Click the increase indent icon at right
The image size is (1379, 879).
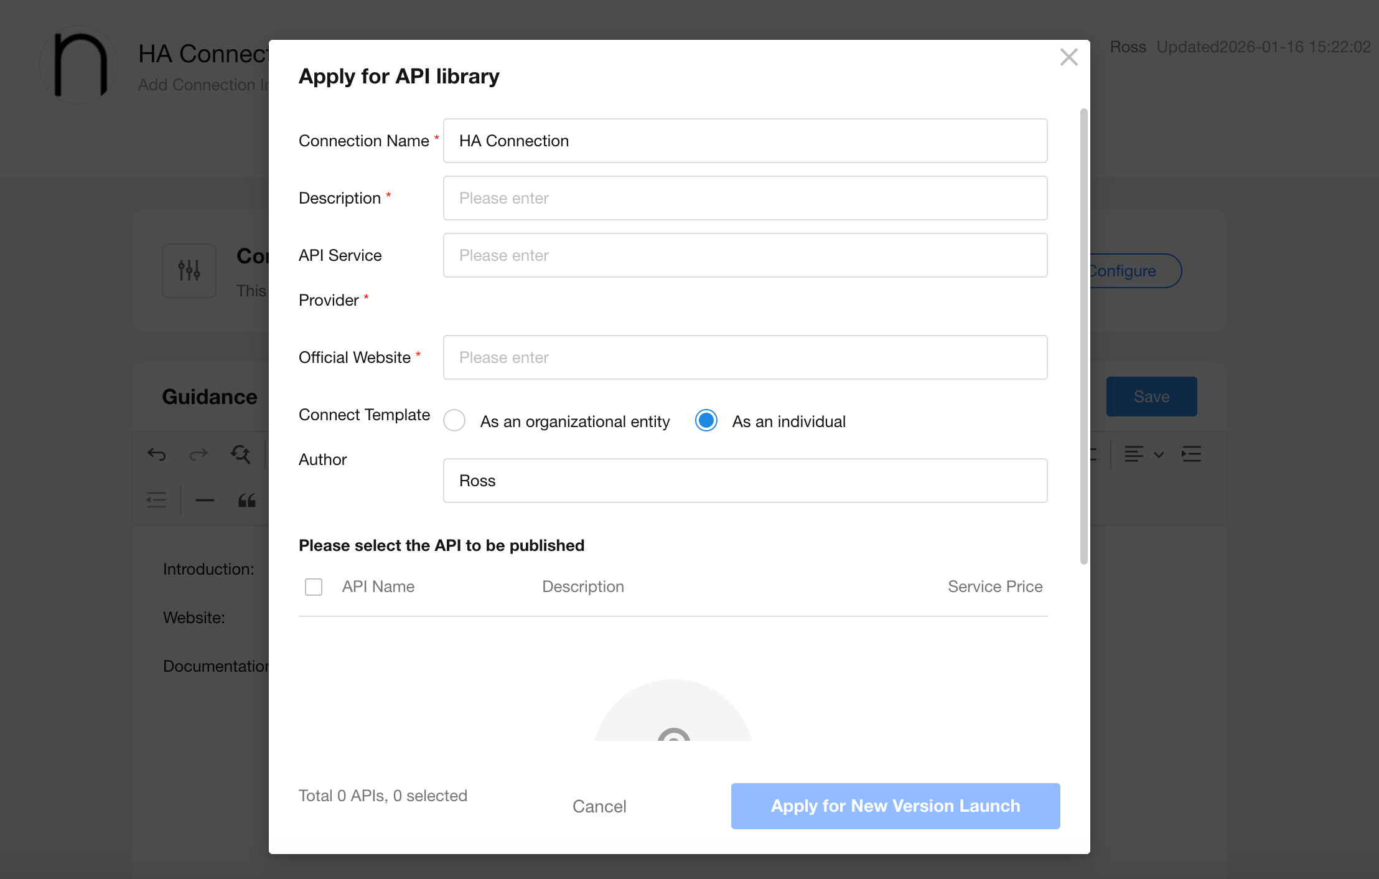(1191, 454)
